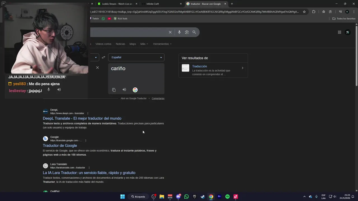Image resolution: width=358 pixels, height=201 pixels.
Task: Open WhatsApp bookmark in bookmarks bar
Action: pyautogui.click(x=103, y=18)
